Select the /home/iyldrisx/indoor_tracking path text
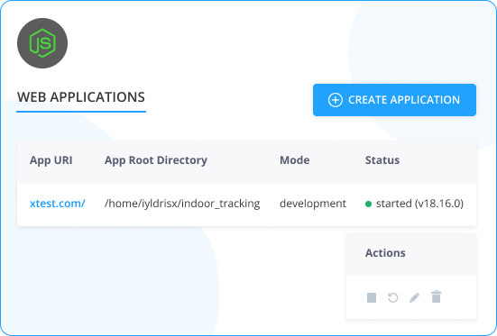 point(182,204)
